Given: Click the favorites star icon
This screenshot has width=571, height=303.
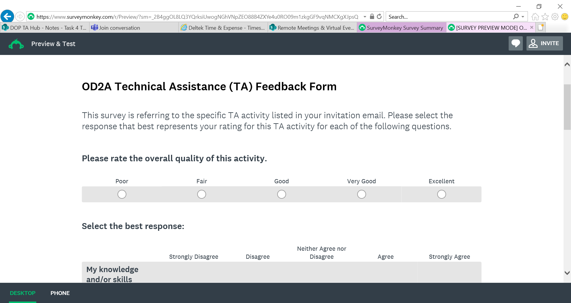Looking at the screenshot, I should 545,17.
